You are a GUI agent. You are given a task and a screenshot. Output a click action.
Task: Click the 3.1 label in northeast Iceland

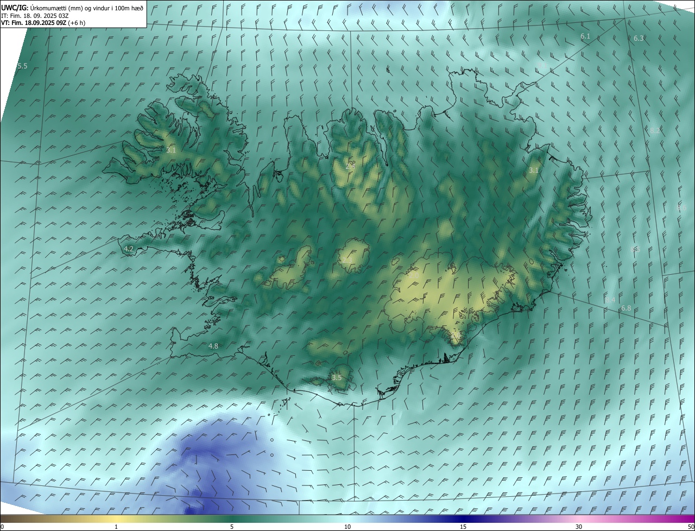534,170
